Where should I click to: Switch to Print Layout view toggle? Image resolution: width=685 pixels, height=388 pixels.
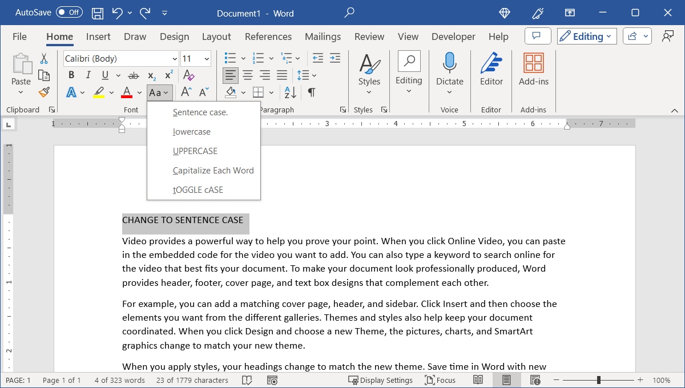pos(505,379)
